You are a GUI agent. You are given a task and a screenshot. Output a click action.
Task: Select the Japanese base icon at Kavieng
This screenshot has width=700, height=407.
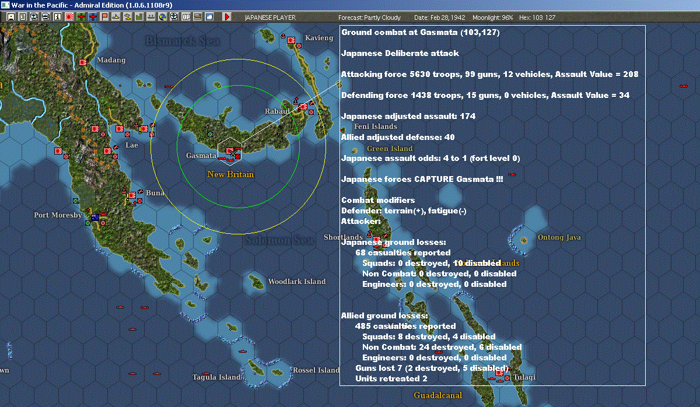point(292,39)
